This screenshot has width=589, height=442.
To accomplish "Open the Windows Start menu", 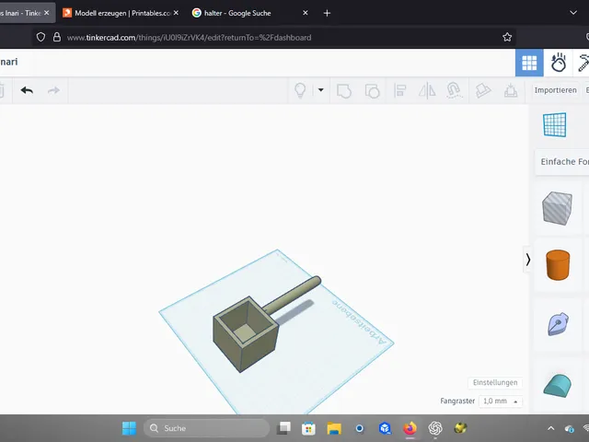I will pyautogui.click(x=129, y=428).
